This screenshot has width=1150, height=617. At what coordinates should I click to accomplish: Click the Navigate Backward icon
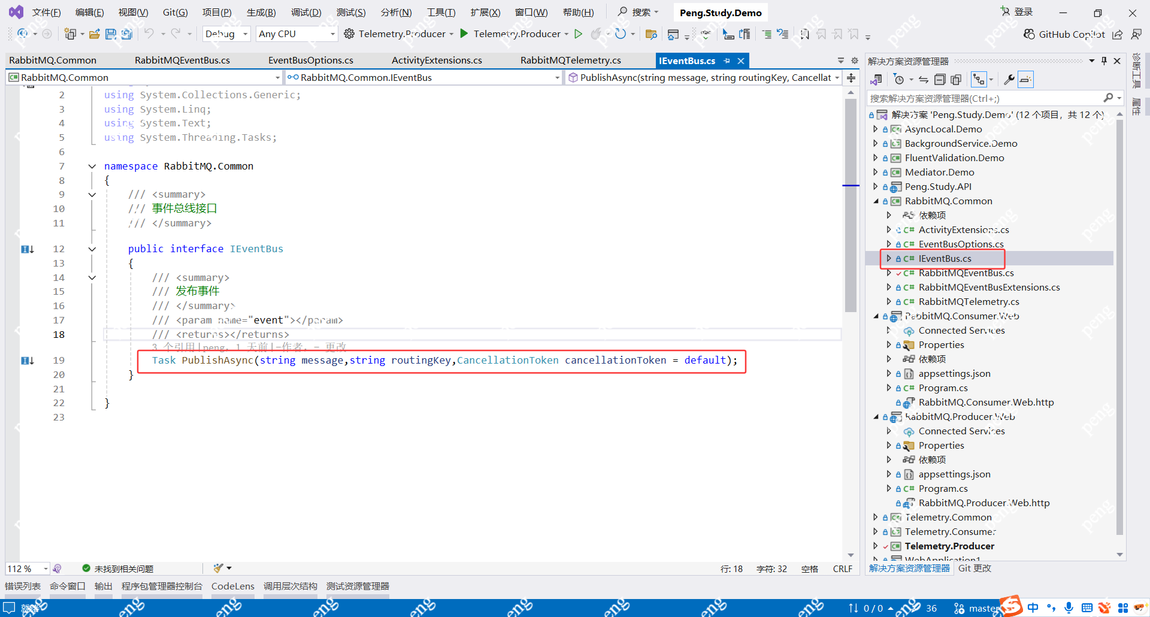tap(23, 34)
